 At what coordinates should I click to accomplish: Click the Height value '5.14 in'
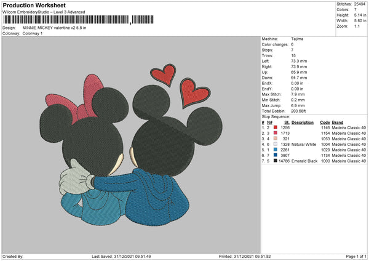point(360,15)
